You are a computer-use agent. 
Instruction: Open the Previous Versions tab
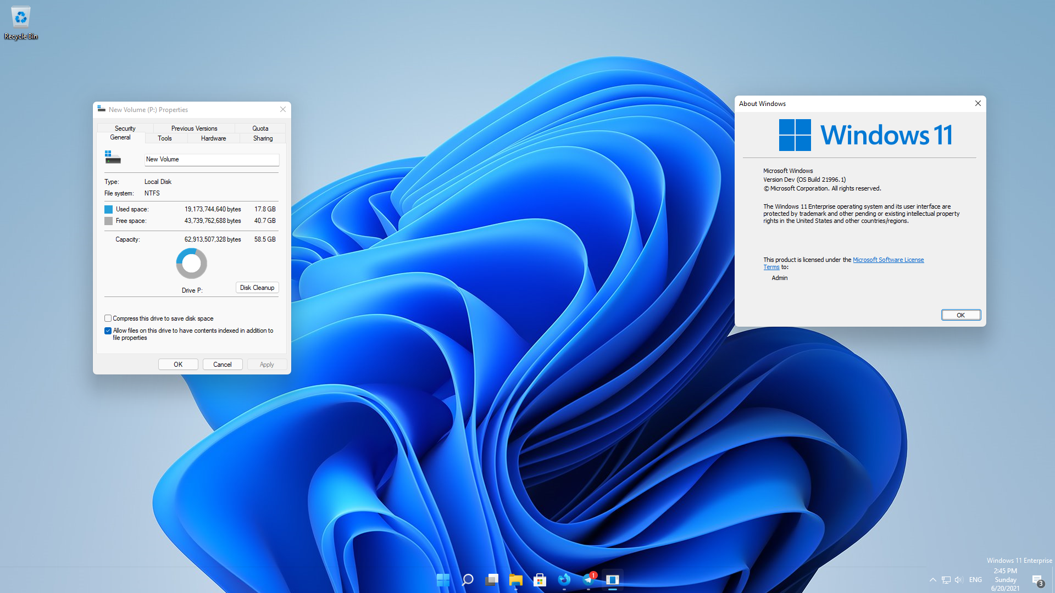point(195,128)
